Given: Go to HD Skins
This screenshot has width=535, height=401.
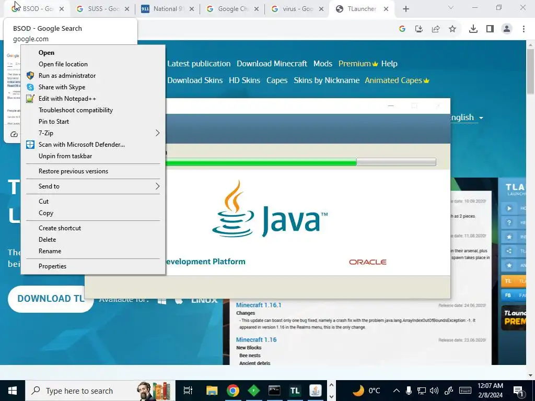Looking at the screenshot, I should coord(245,80).
